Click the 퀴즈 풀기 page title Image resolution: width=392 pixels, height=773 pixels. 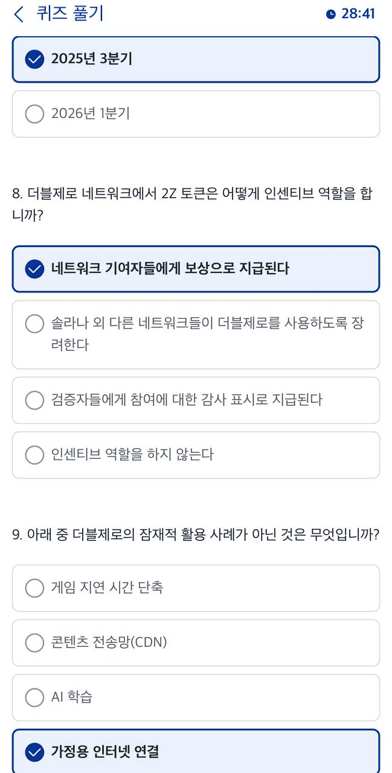(x=70, y=14)
